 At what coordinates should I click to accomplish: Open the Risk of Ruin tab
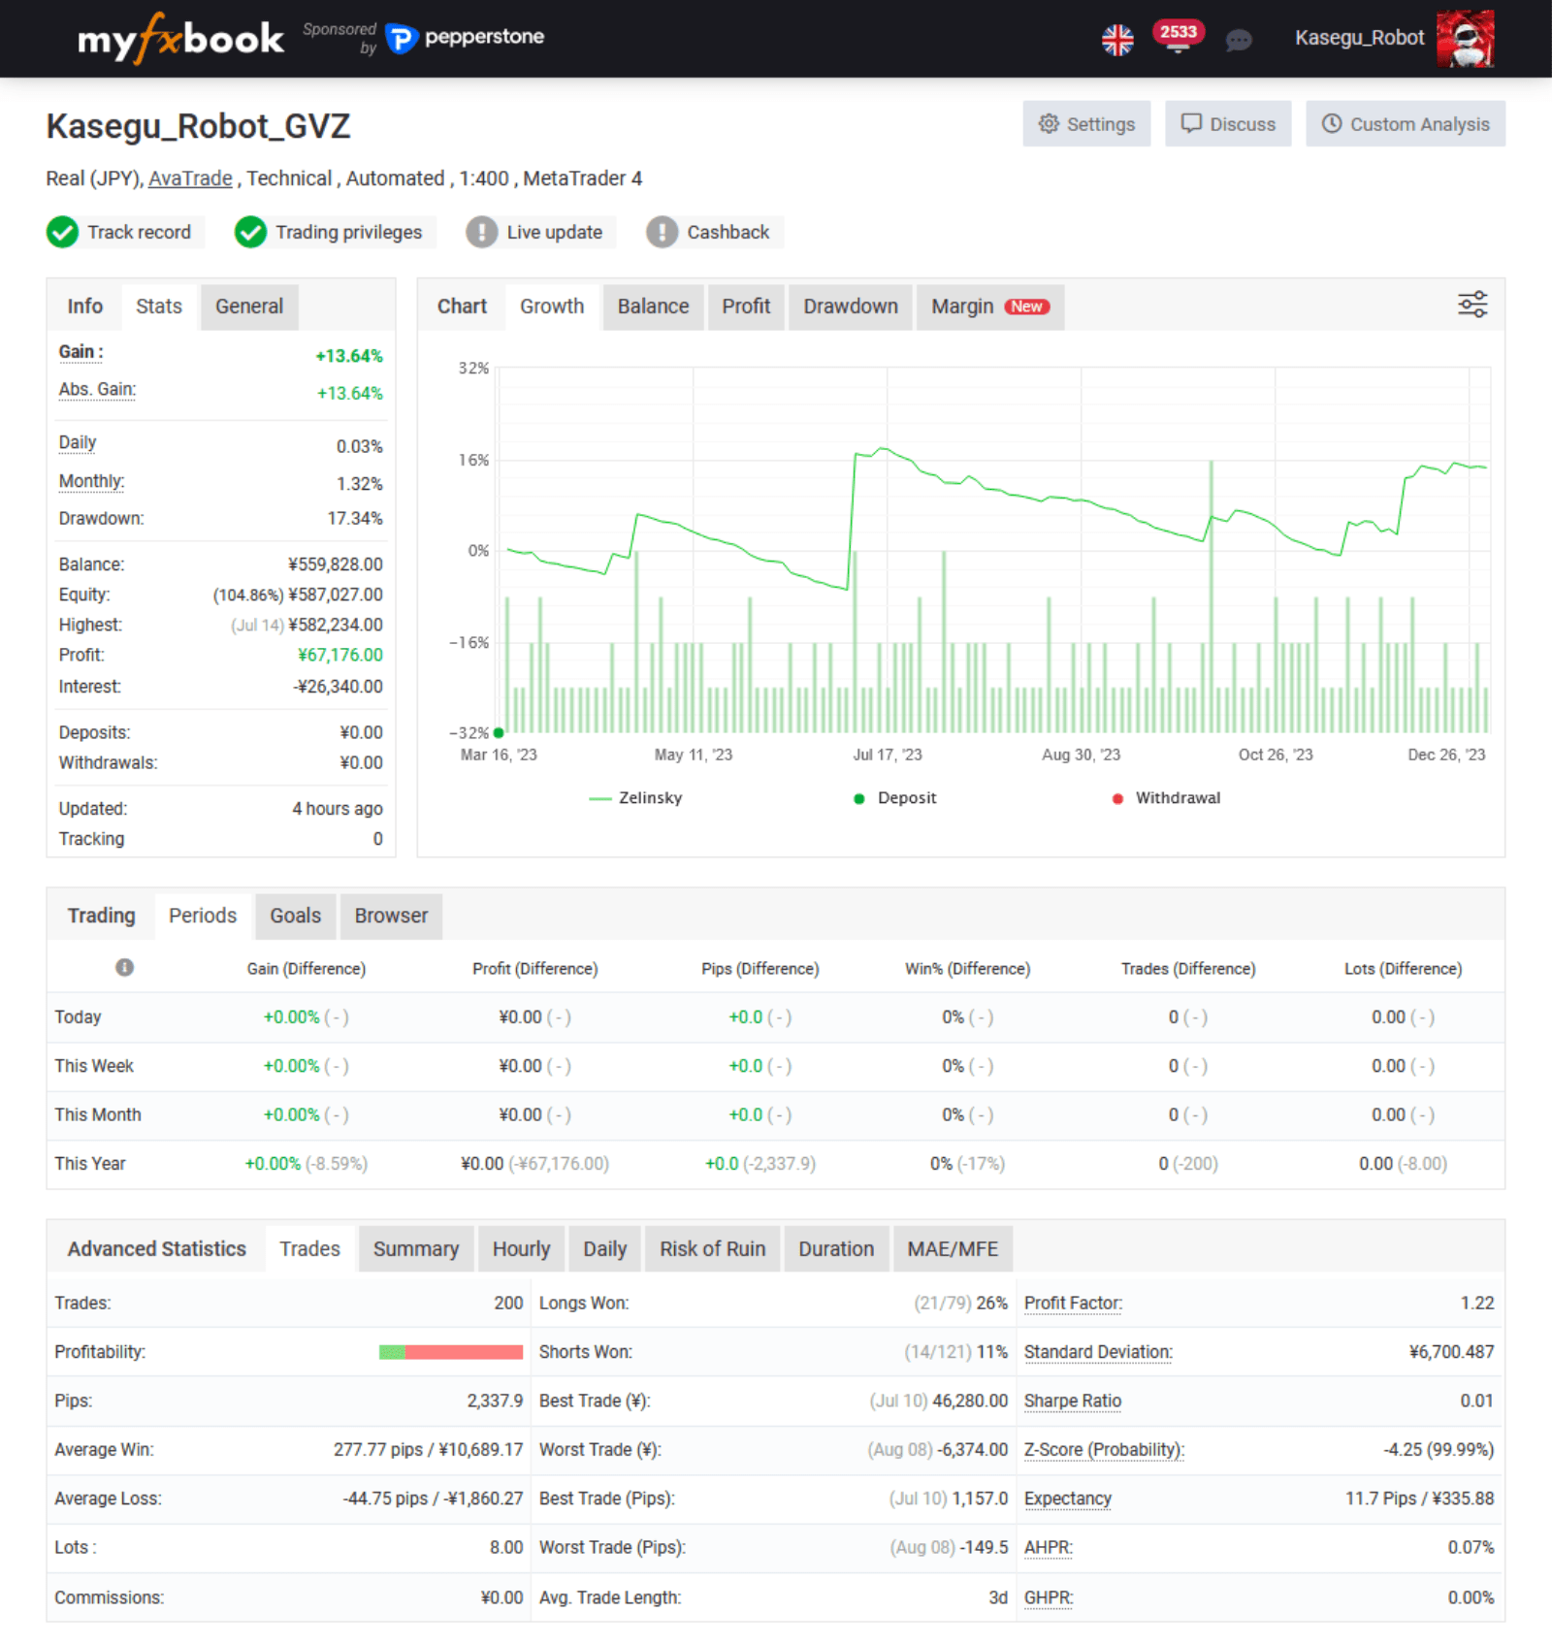tap(712, 1249)
